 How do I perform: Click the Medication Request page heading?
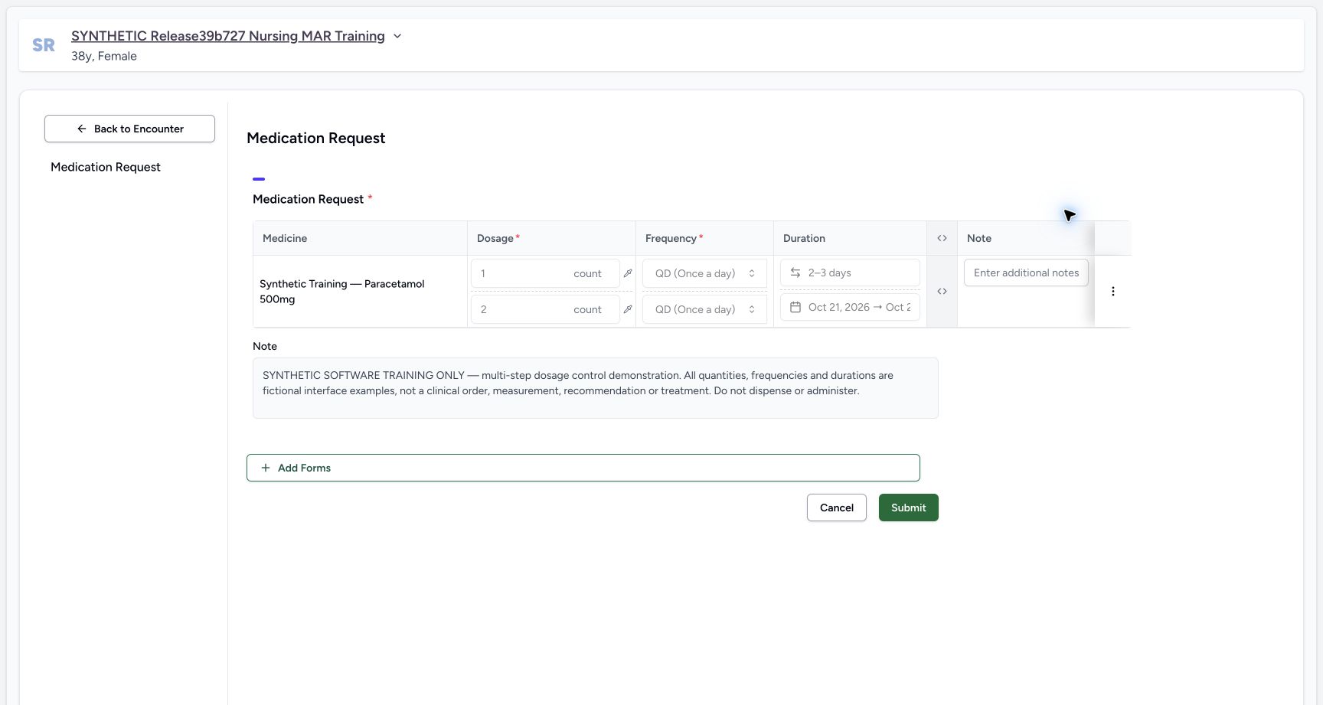(x=315, y=138)
